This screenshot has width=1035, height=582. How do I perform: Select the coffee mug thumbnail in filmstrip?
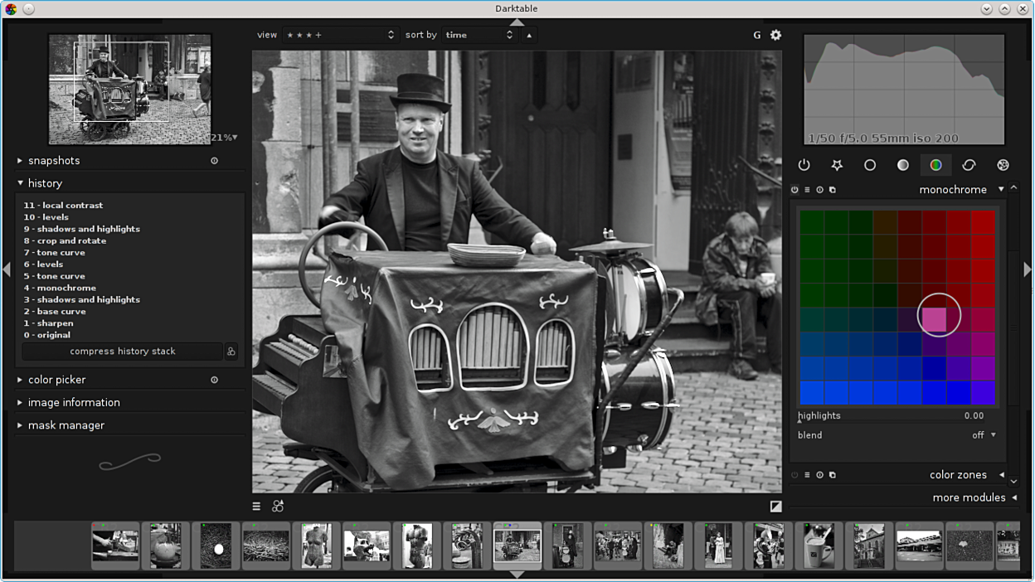click(819, 546)
